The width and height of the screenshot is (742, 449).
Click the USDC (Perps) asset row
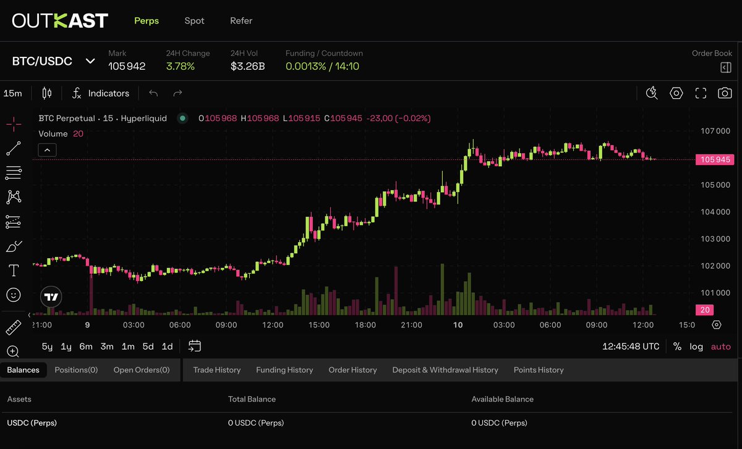tap(371, 423)
